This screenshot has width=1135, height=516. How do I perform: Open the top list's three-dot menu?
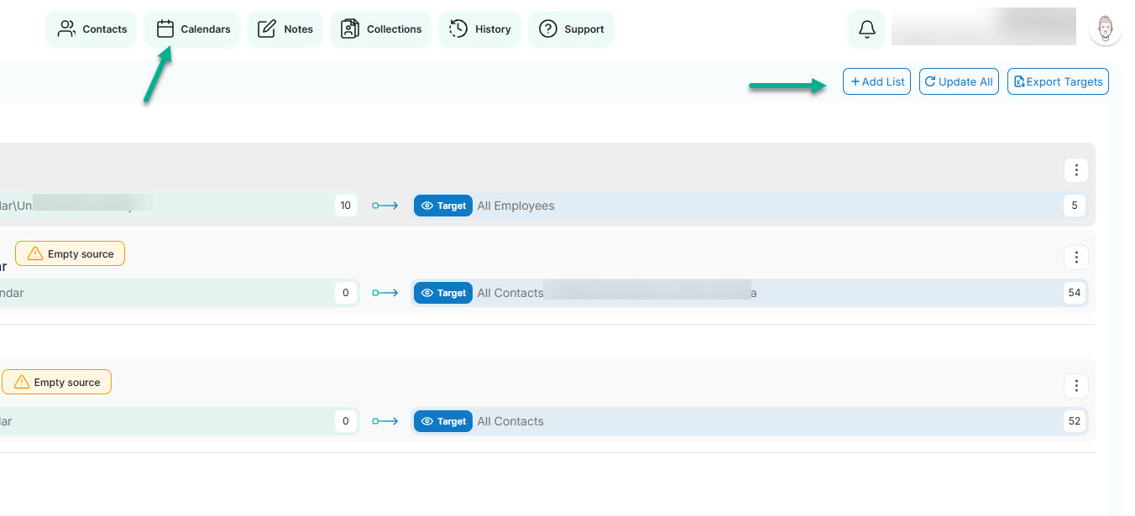tap(1075, 169)
